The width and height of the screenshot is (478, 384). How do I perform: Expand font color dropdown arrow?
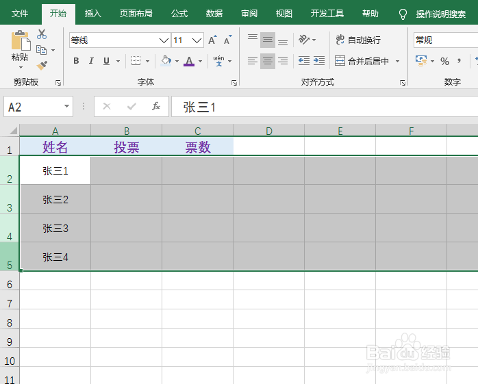coord(200,61)
